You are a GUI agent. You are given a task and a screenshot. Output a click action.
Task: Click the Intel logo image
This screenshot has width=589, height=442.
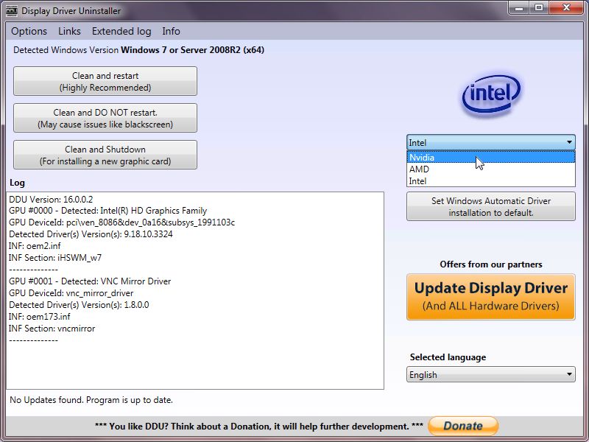click(490, 94)
